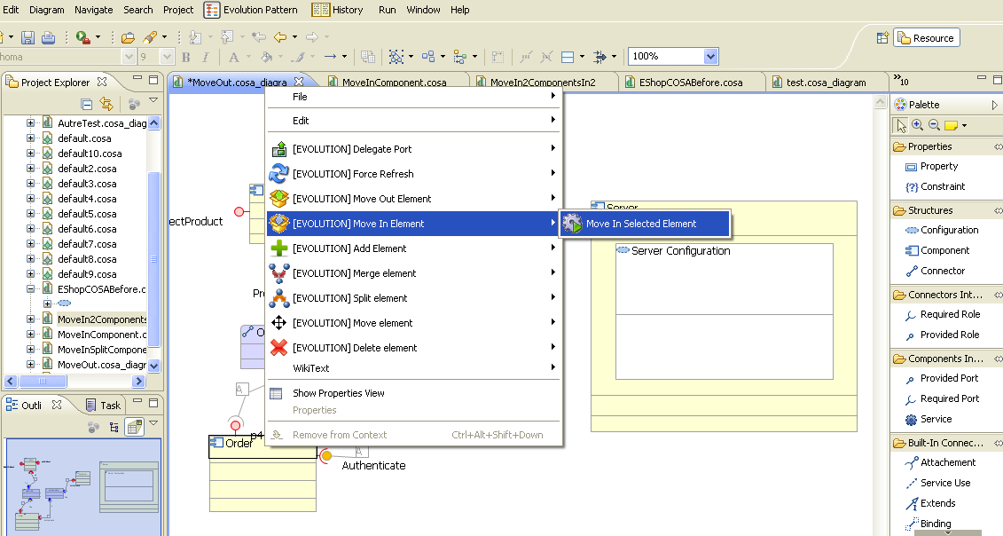Collapse the EShopCOSABefore tree node

(x=31, y=289)
